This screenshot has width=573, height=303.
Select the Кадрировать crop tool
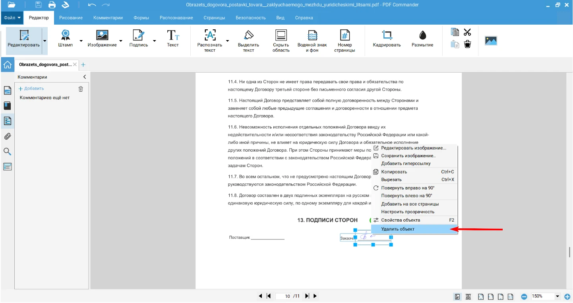tap(386, 39)
